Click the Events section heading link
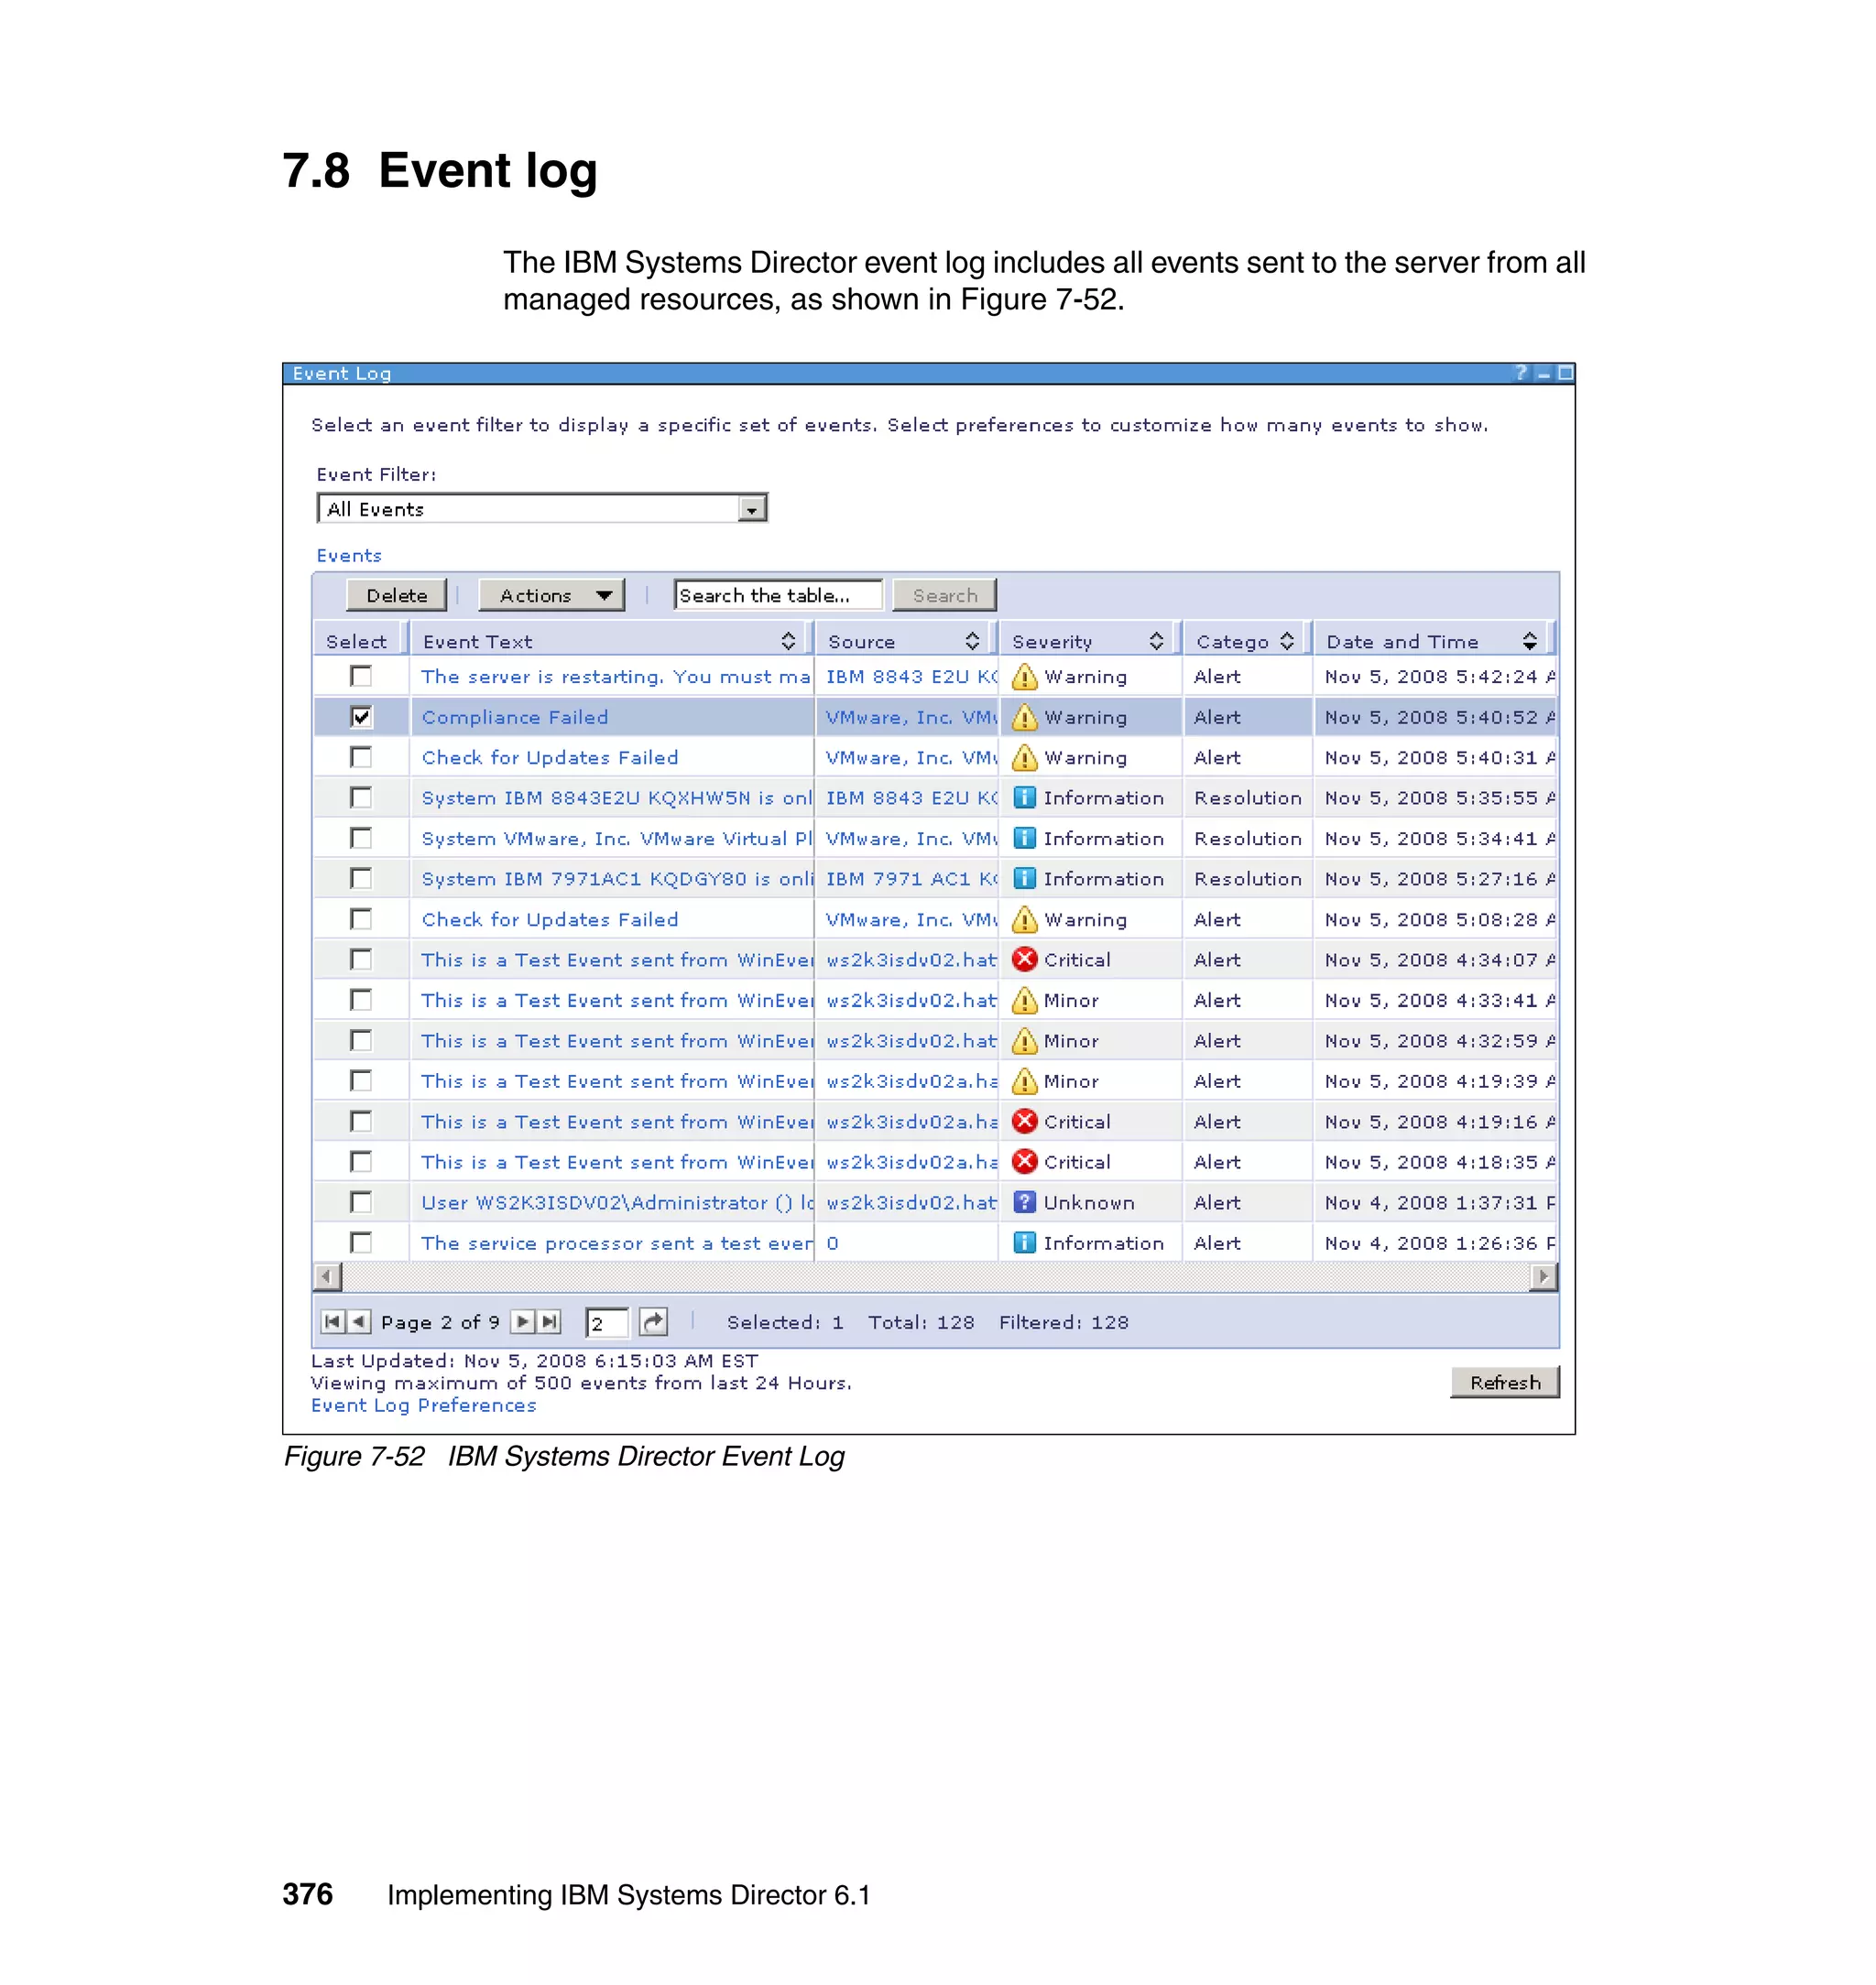 [349, 555]
